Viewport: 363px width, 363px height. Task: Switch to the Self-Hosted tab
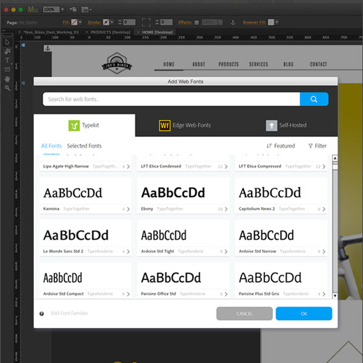pos(287,125)
